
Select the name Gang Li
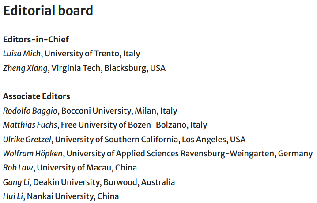[16, 182]
